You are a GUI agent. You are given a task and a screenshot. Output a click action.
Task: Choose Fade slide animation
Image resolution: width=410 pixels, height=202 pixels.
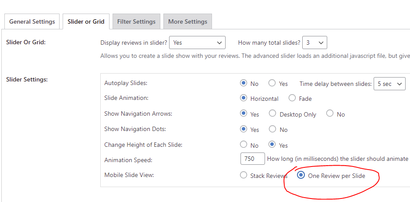(x=292, y=98)
